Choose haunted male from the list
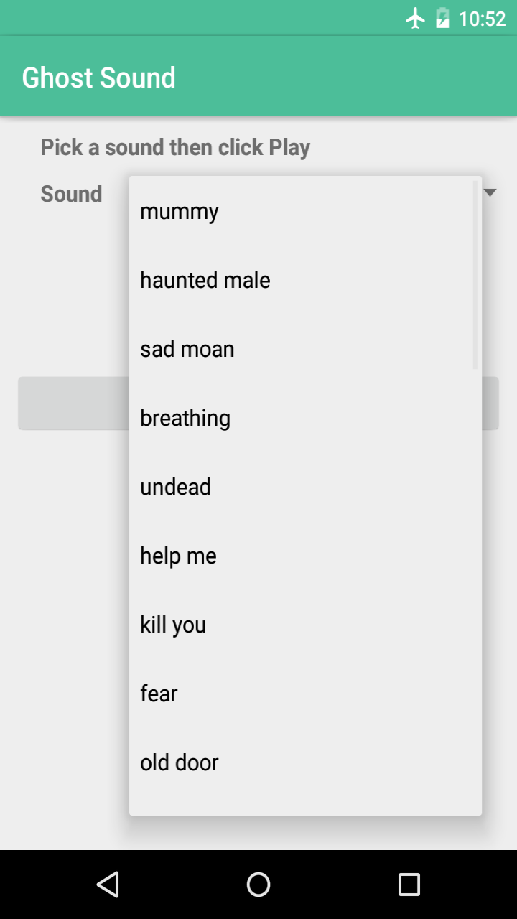Screen dimensions: 517x919 point(205,280)
